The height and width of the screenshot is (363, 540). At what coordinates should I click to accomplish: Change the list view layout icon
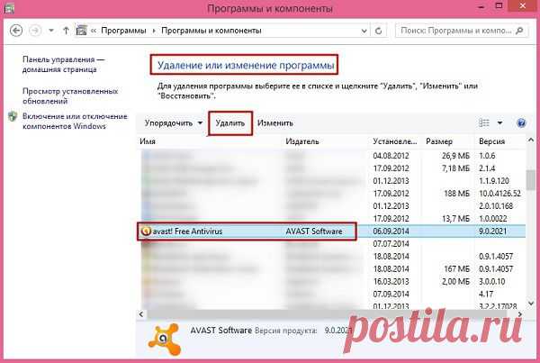(484, 123)
